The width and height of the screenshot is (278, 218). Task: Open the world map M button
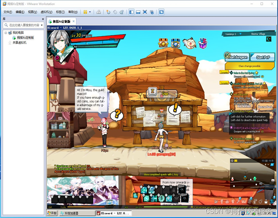click(272, 165)
